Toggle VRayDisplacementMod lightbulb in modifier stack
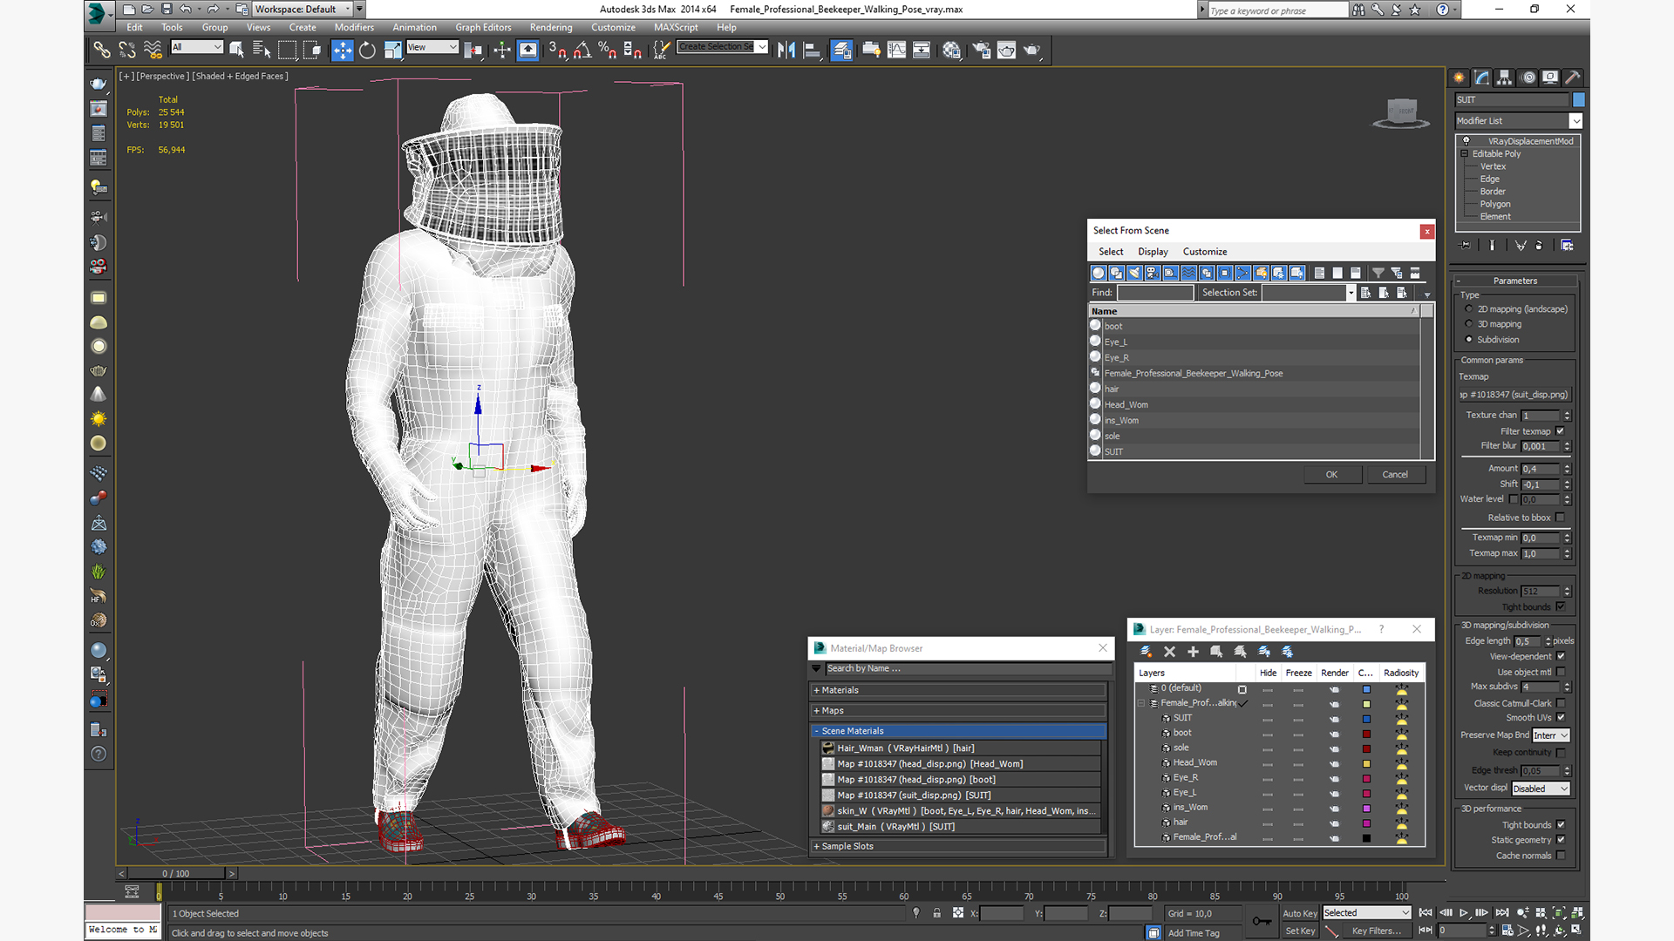1674x941 pixels. 1466,140
